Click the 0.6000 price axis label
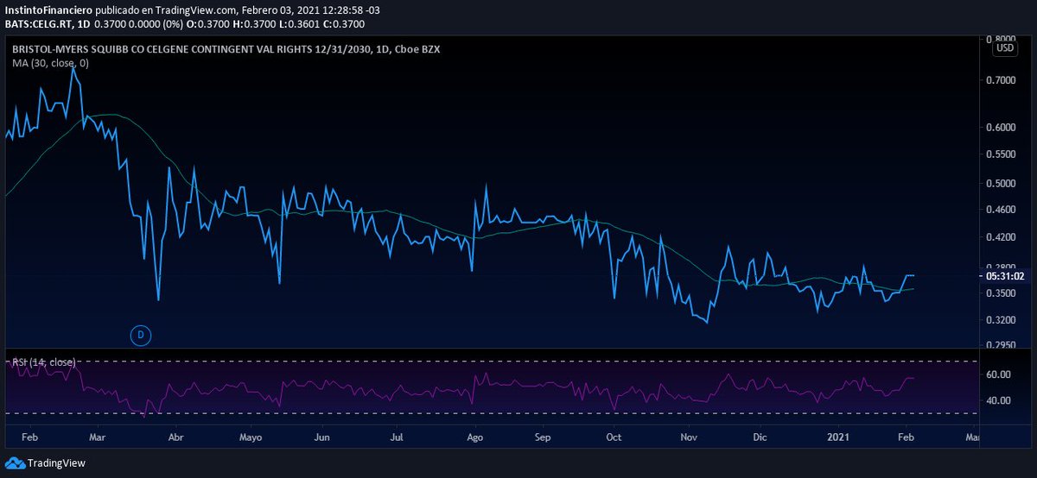 point(1002,128)
